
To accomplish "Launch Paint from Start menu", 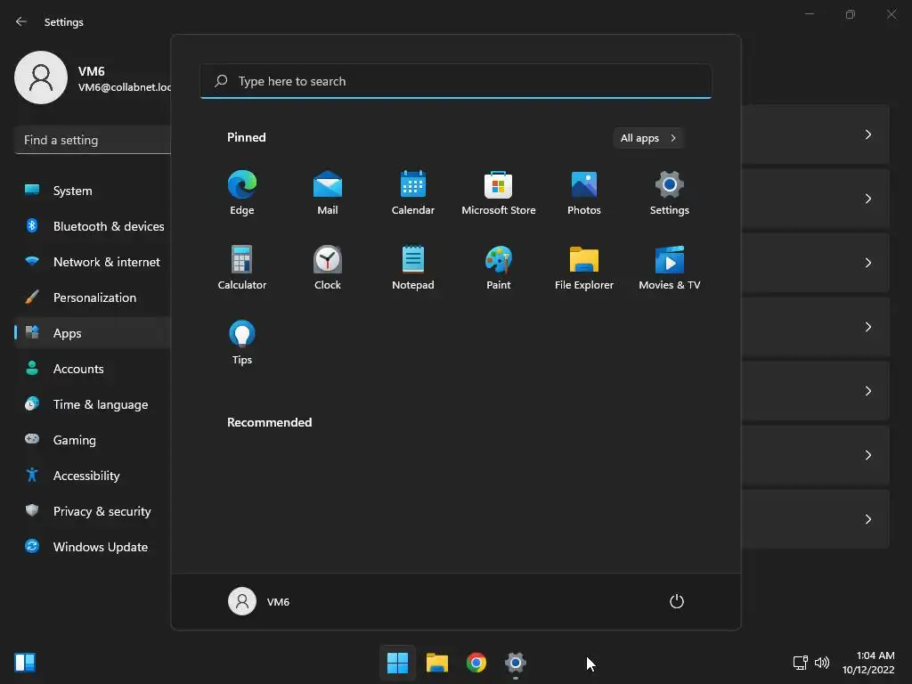I will click(499, 267).
